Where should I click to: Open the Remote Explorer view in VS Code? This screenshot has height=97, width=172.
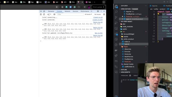[116, 28]
